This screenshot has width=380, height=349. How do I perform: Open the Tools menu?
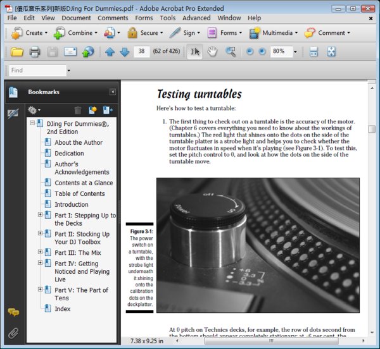coord(167,18)
